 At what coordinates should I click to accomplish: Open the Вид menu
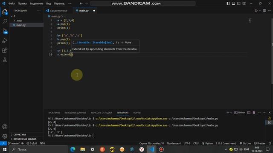point(48,3)
